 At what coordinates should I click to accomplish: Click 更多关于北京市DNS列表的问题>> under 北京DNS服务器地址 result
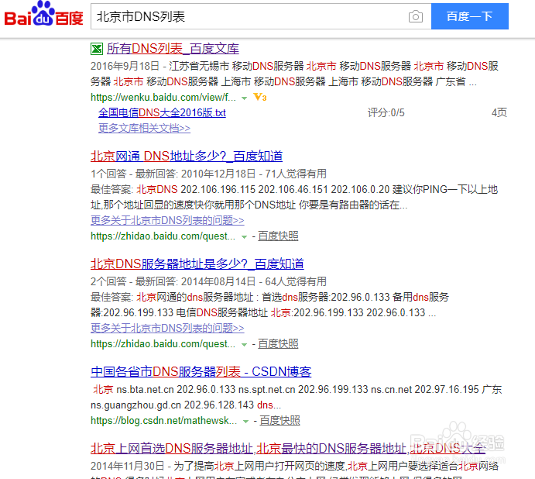[x=167, y=328]
